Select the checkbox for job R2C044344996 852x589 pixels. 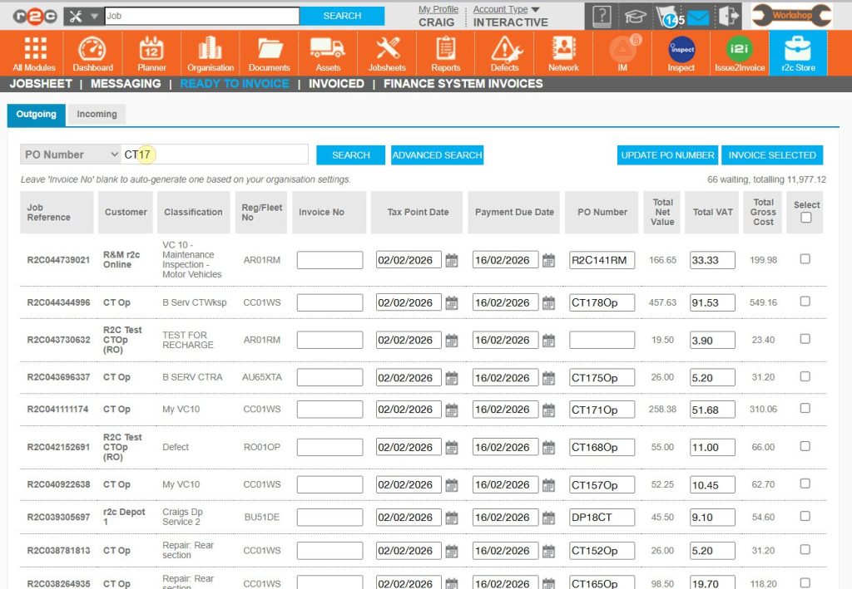[x=805, y=302]
